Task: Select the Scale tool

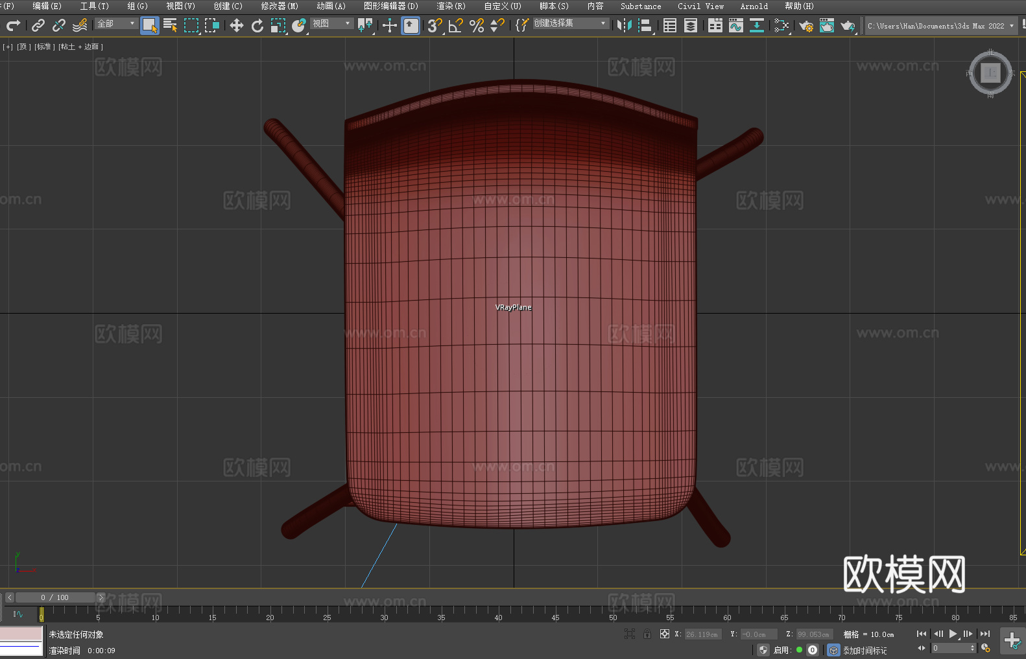Action: pos(278,25)
